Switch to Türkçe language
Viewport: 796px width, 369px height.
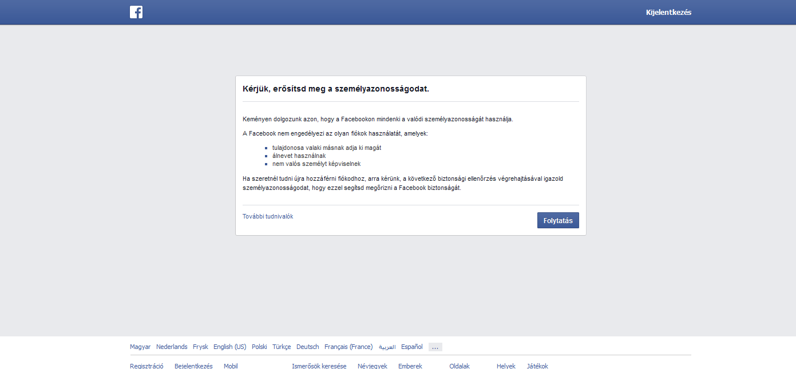[282, 347]
